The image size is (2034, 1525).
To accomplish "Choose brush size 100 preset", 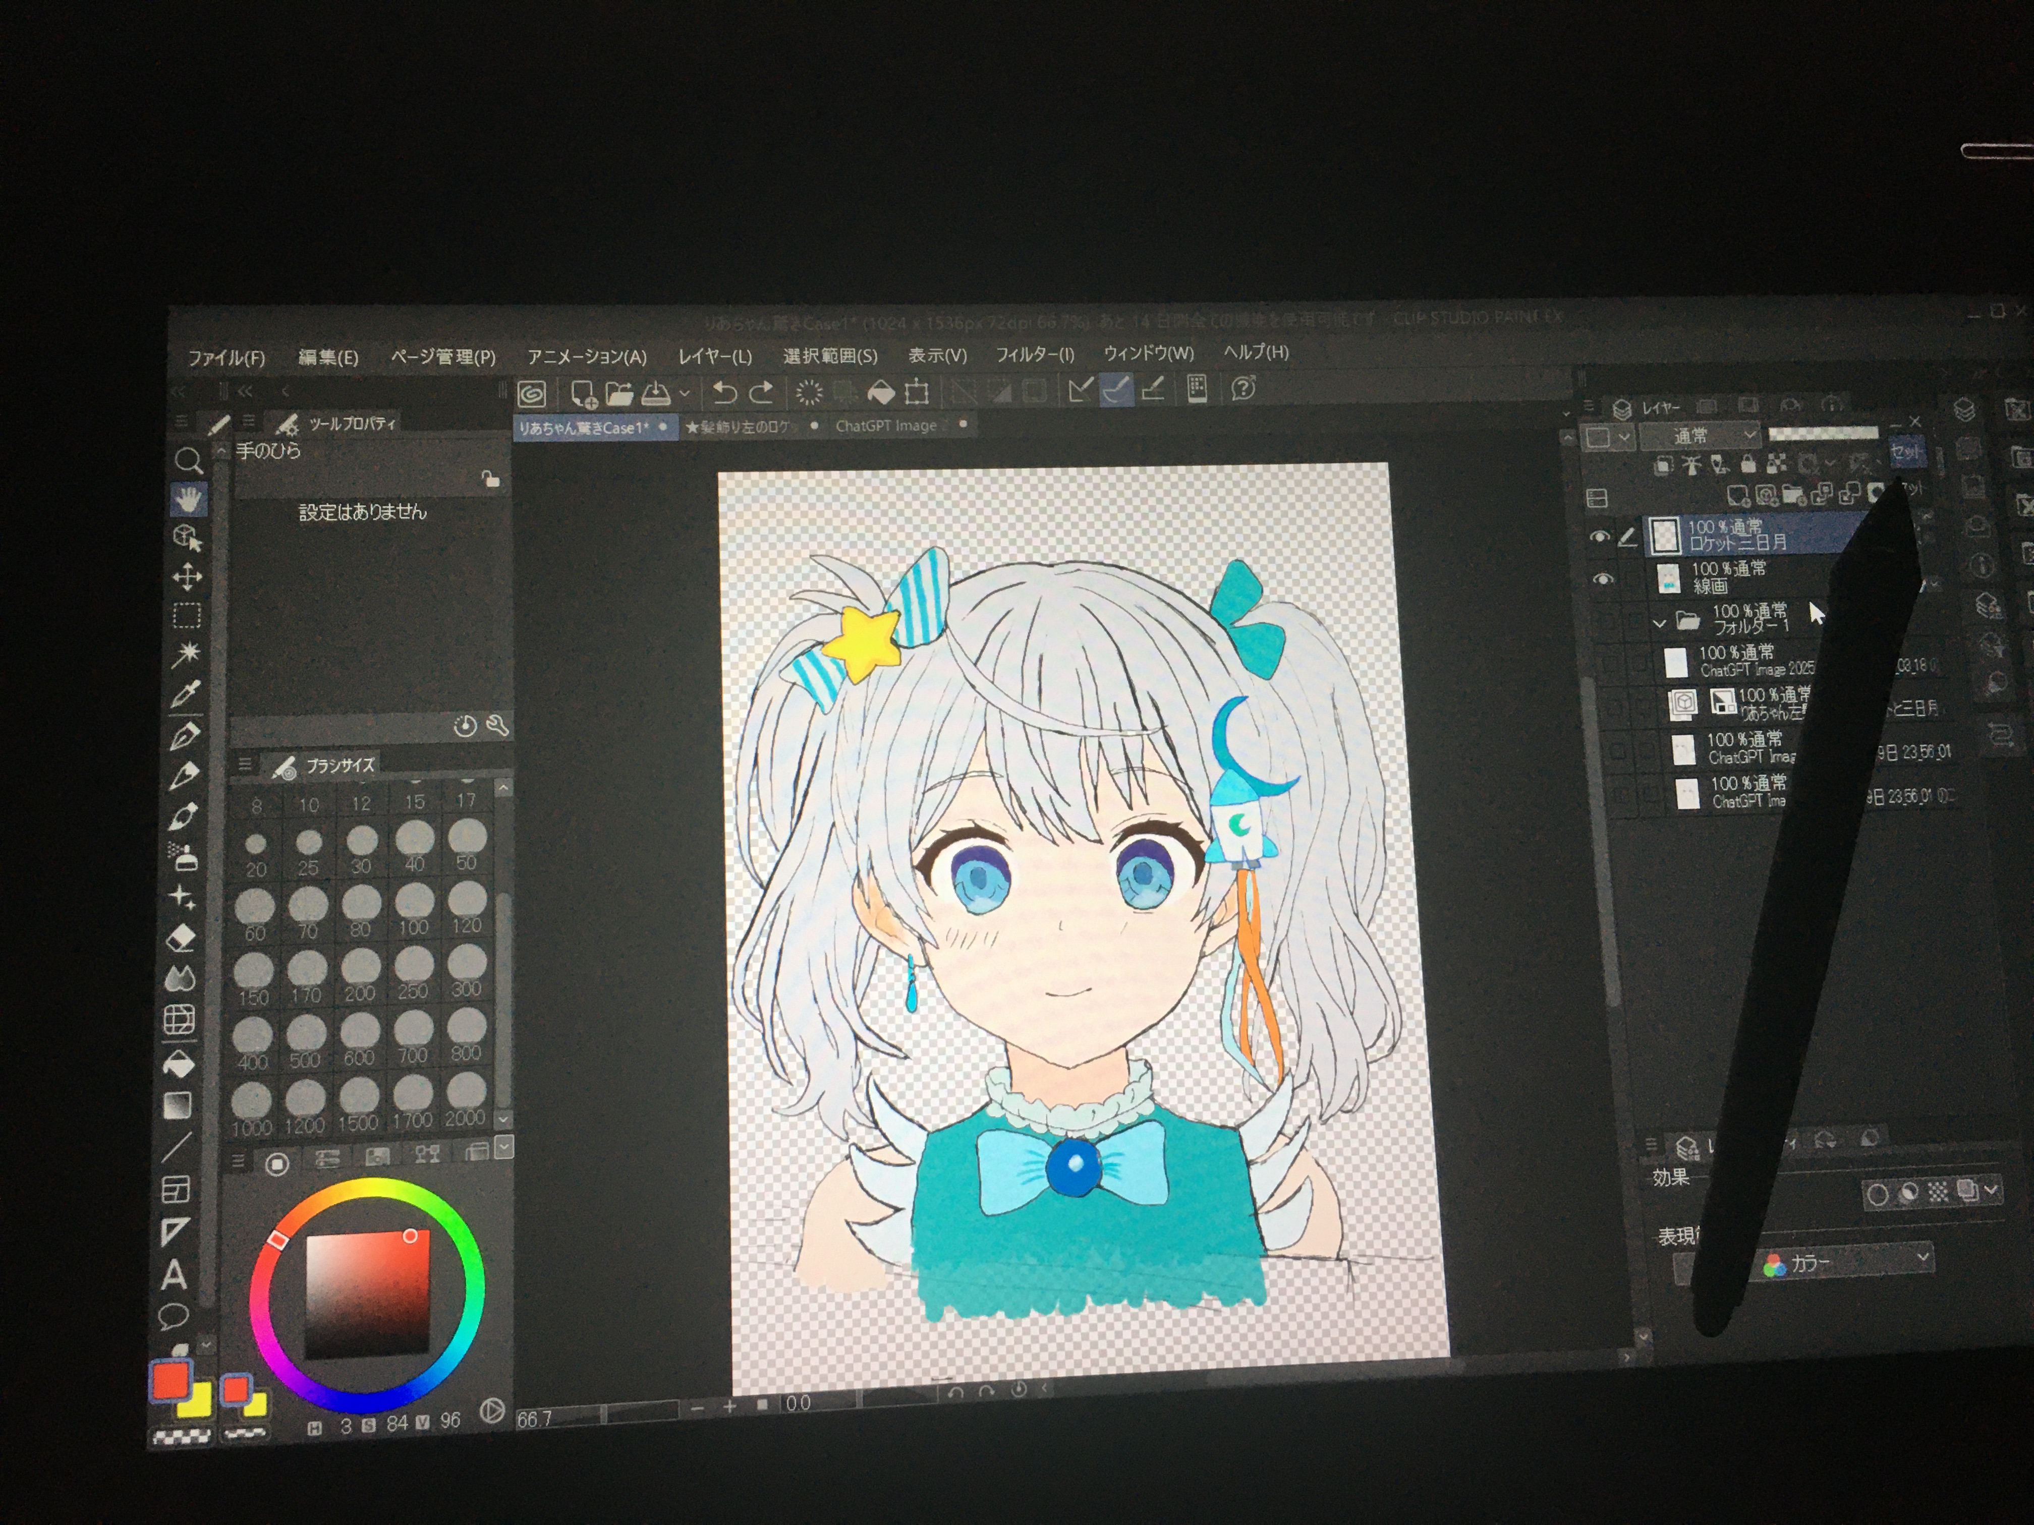I will (x=414, y=908).
